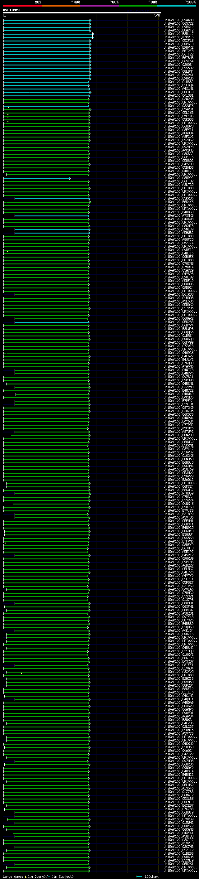Select hit label UniRef100_Q9BUE6
The width and height of the screenshot is (199, 879).
(178, 257)
